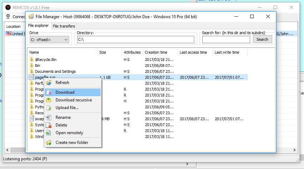Click the $Recycle.Bin folder icon

pyautogui.click(x=31, y=59)
